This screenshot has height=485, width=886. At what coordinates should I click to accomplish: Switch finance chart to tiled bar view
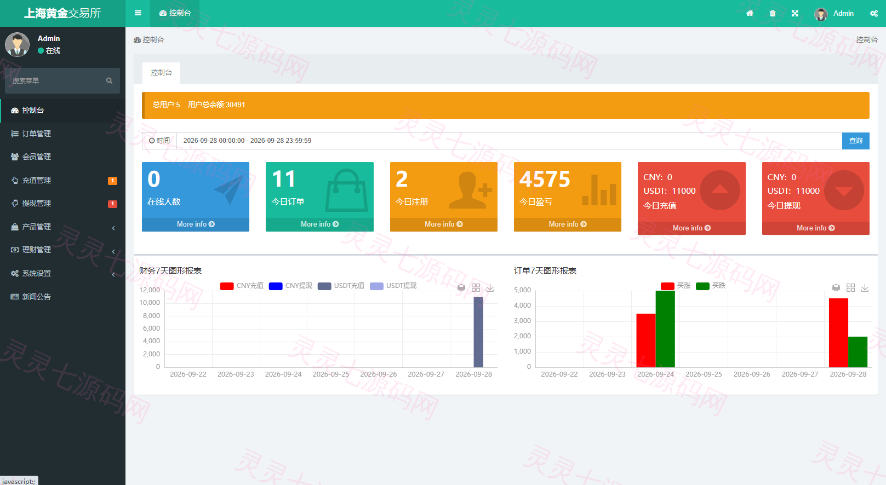pyautogui.click(x=476, y=288)
